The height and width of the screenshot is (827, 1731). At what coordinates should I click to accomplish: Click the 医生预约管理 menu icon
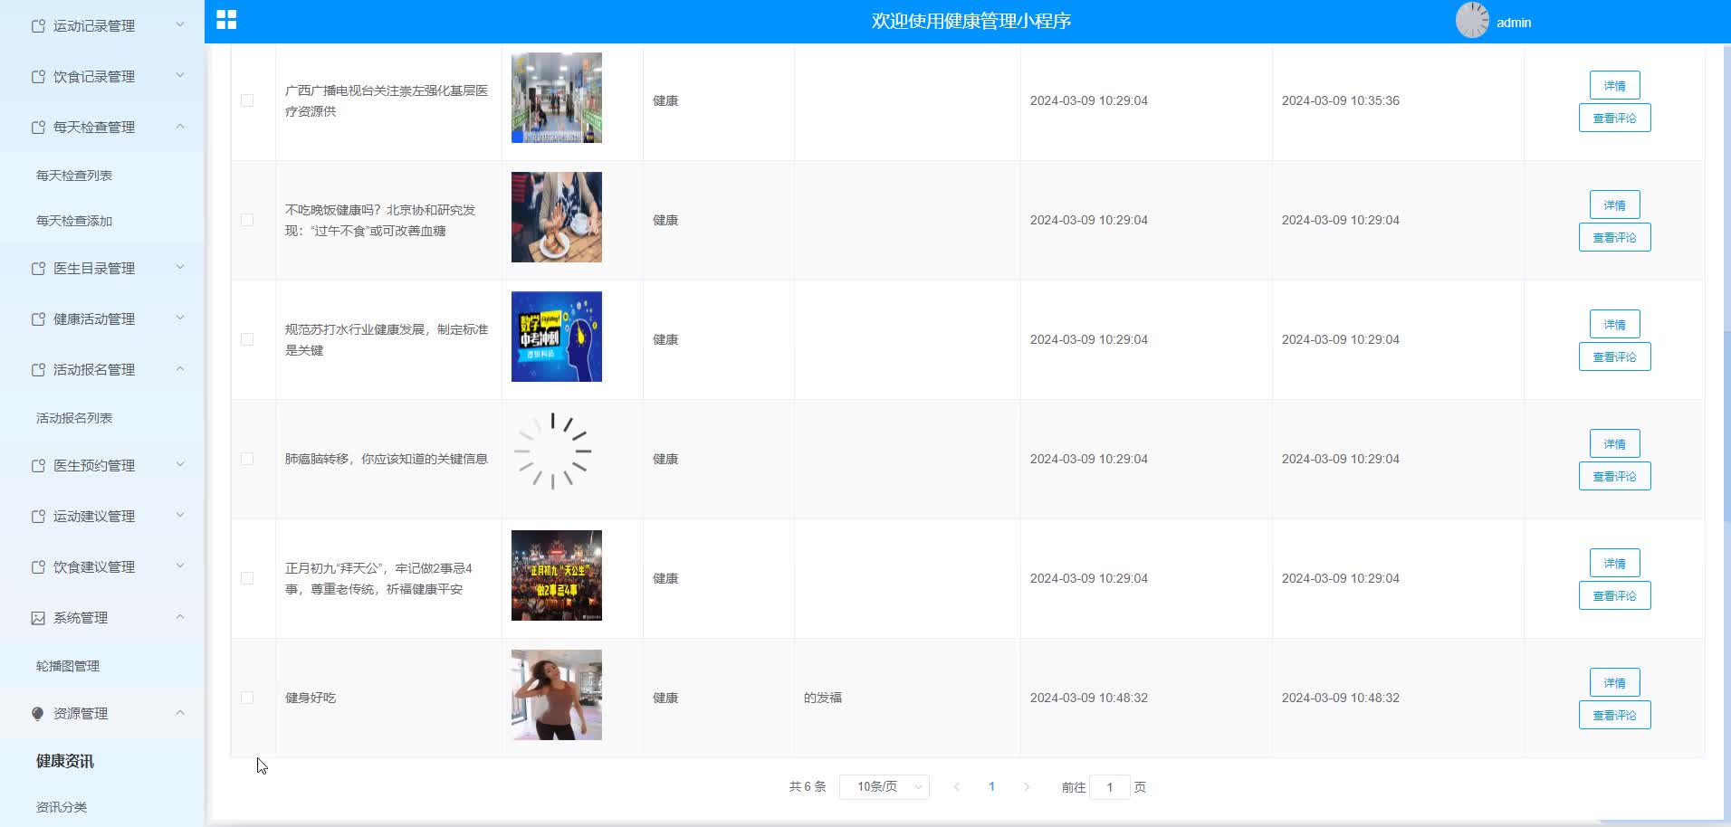pyautogui.click(x=38, y=466)
